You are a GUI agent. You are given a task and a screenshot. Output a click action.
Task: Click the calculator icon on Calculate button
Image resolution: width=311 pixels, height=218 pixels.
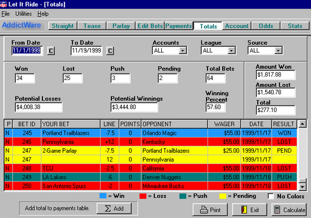point(277,210)
